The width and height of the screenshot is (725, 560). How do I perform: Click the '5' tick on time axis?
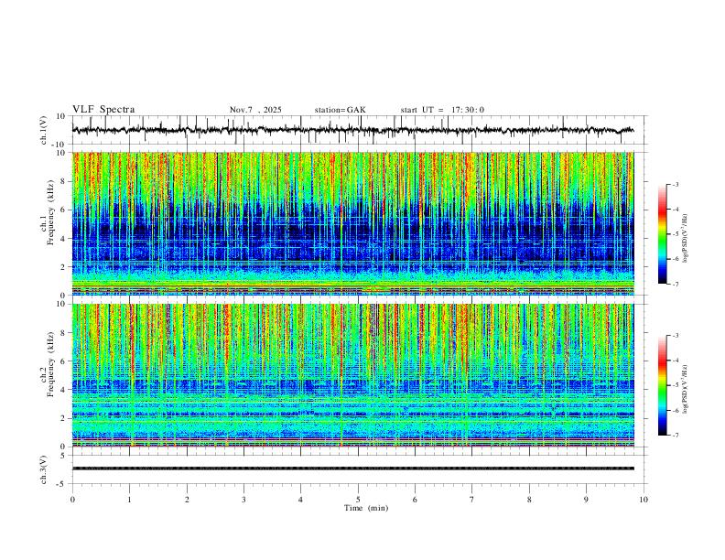[358, 500]
